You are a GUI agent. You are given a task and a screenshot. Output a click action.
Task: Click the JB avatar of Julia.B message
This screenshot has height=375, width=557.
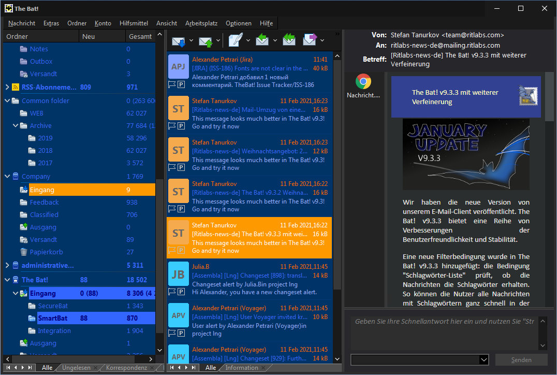pos(178,274)
